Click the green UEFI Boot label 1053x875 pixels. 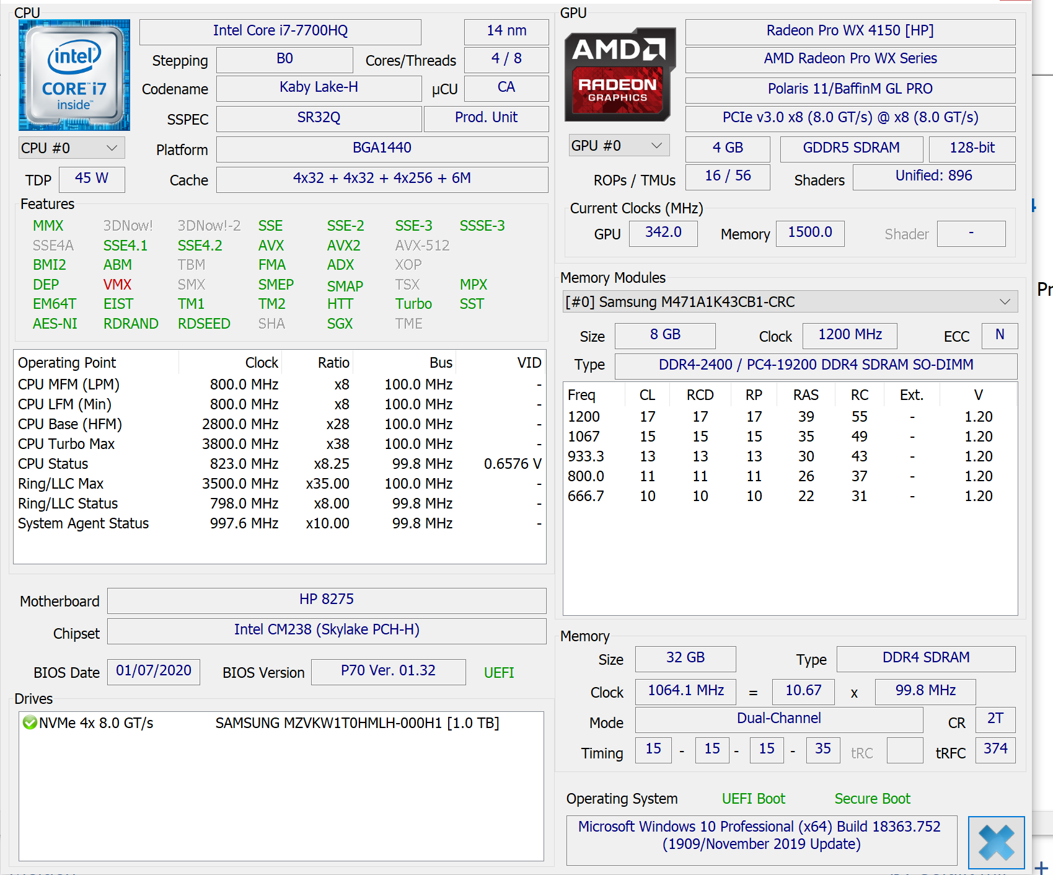point(753,799)
